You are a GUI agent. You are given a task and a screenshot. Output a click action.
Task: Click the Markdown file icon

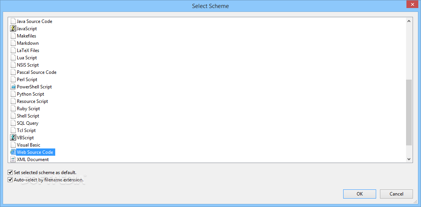13,43
